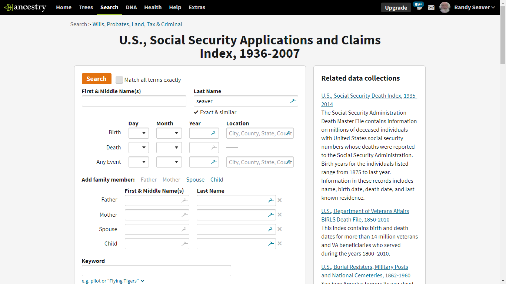Open Wills, Probates, Land, Tax & Criminal breadcrumb
The height and width of the screenshot is (284, 506).
137,24
